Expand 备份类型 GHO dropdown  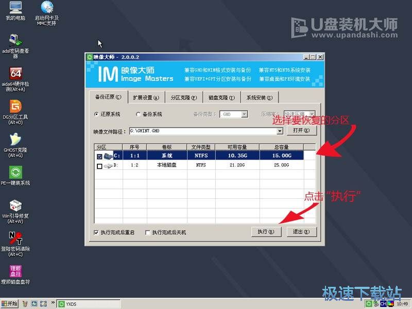(x=244, y=114)
